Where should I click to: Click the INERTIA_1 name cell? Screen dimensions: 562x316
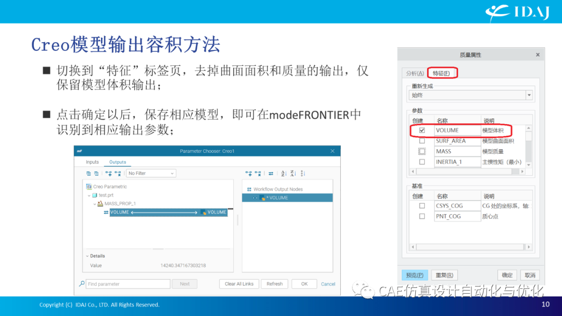tap(457, 162)
